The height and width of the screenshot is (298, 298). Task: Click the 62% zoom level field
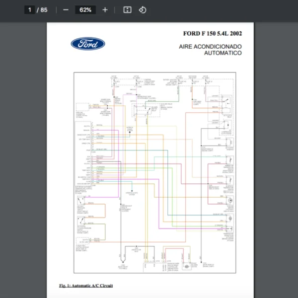point(85,10)
